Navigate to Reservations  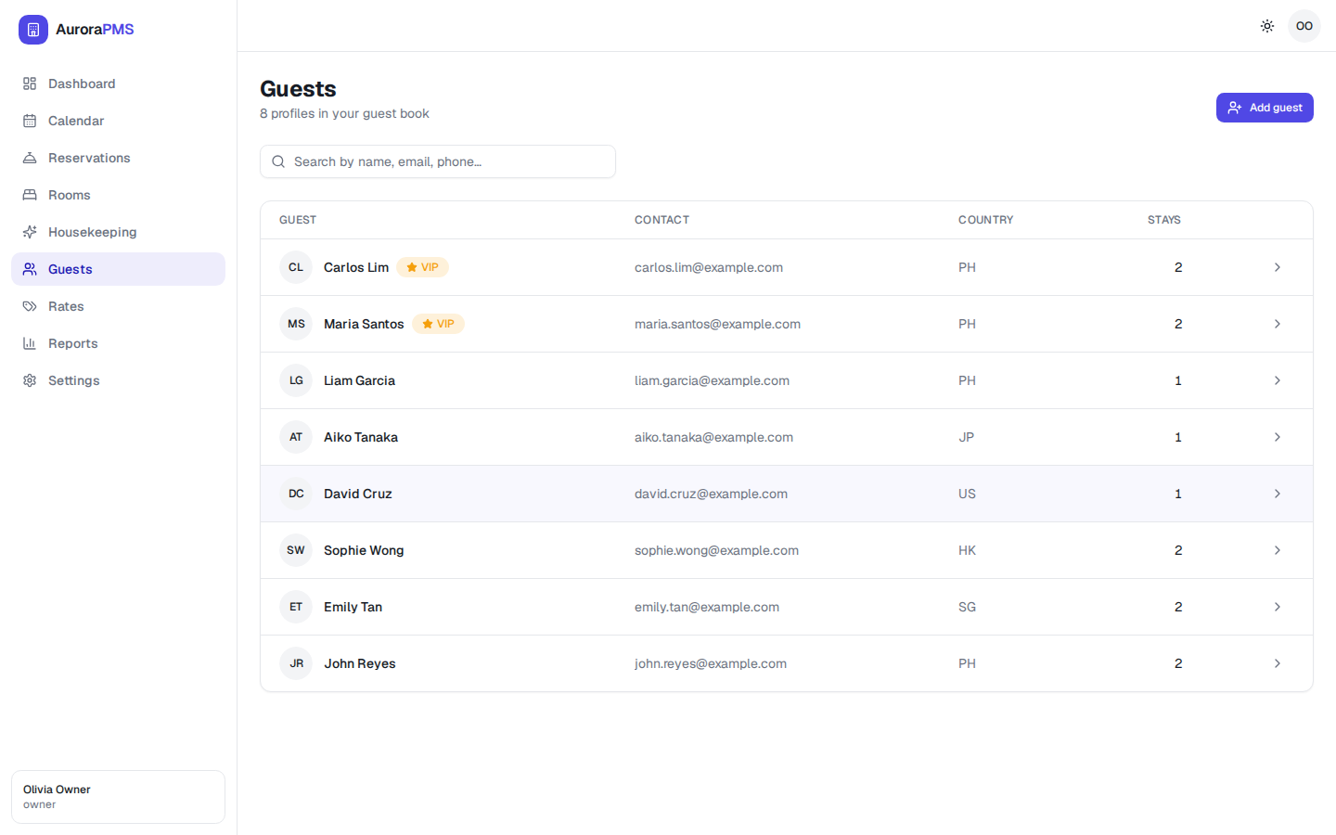point(118,158)
